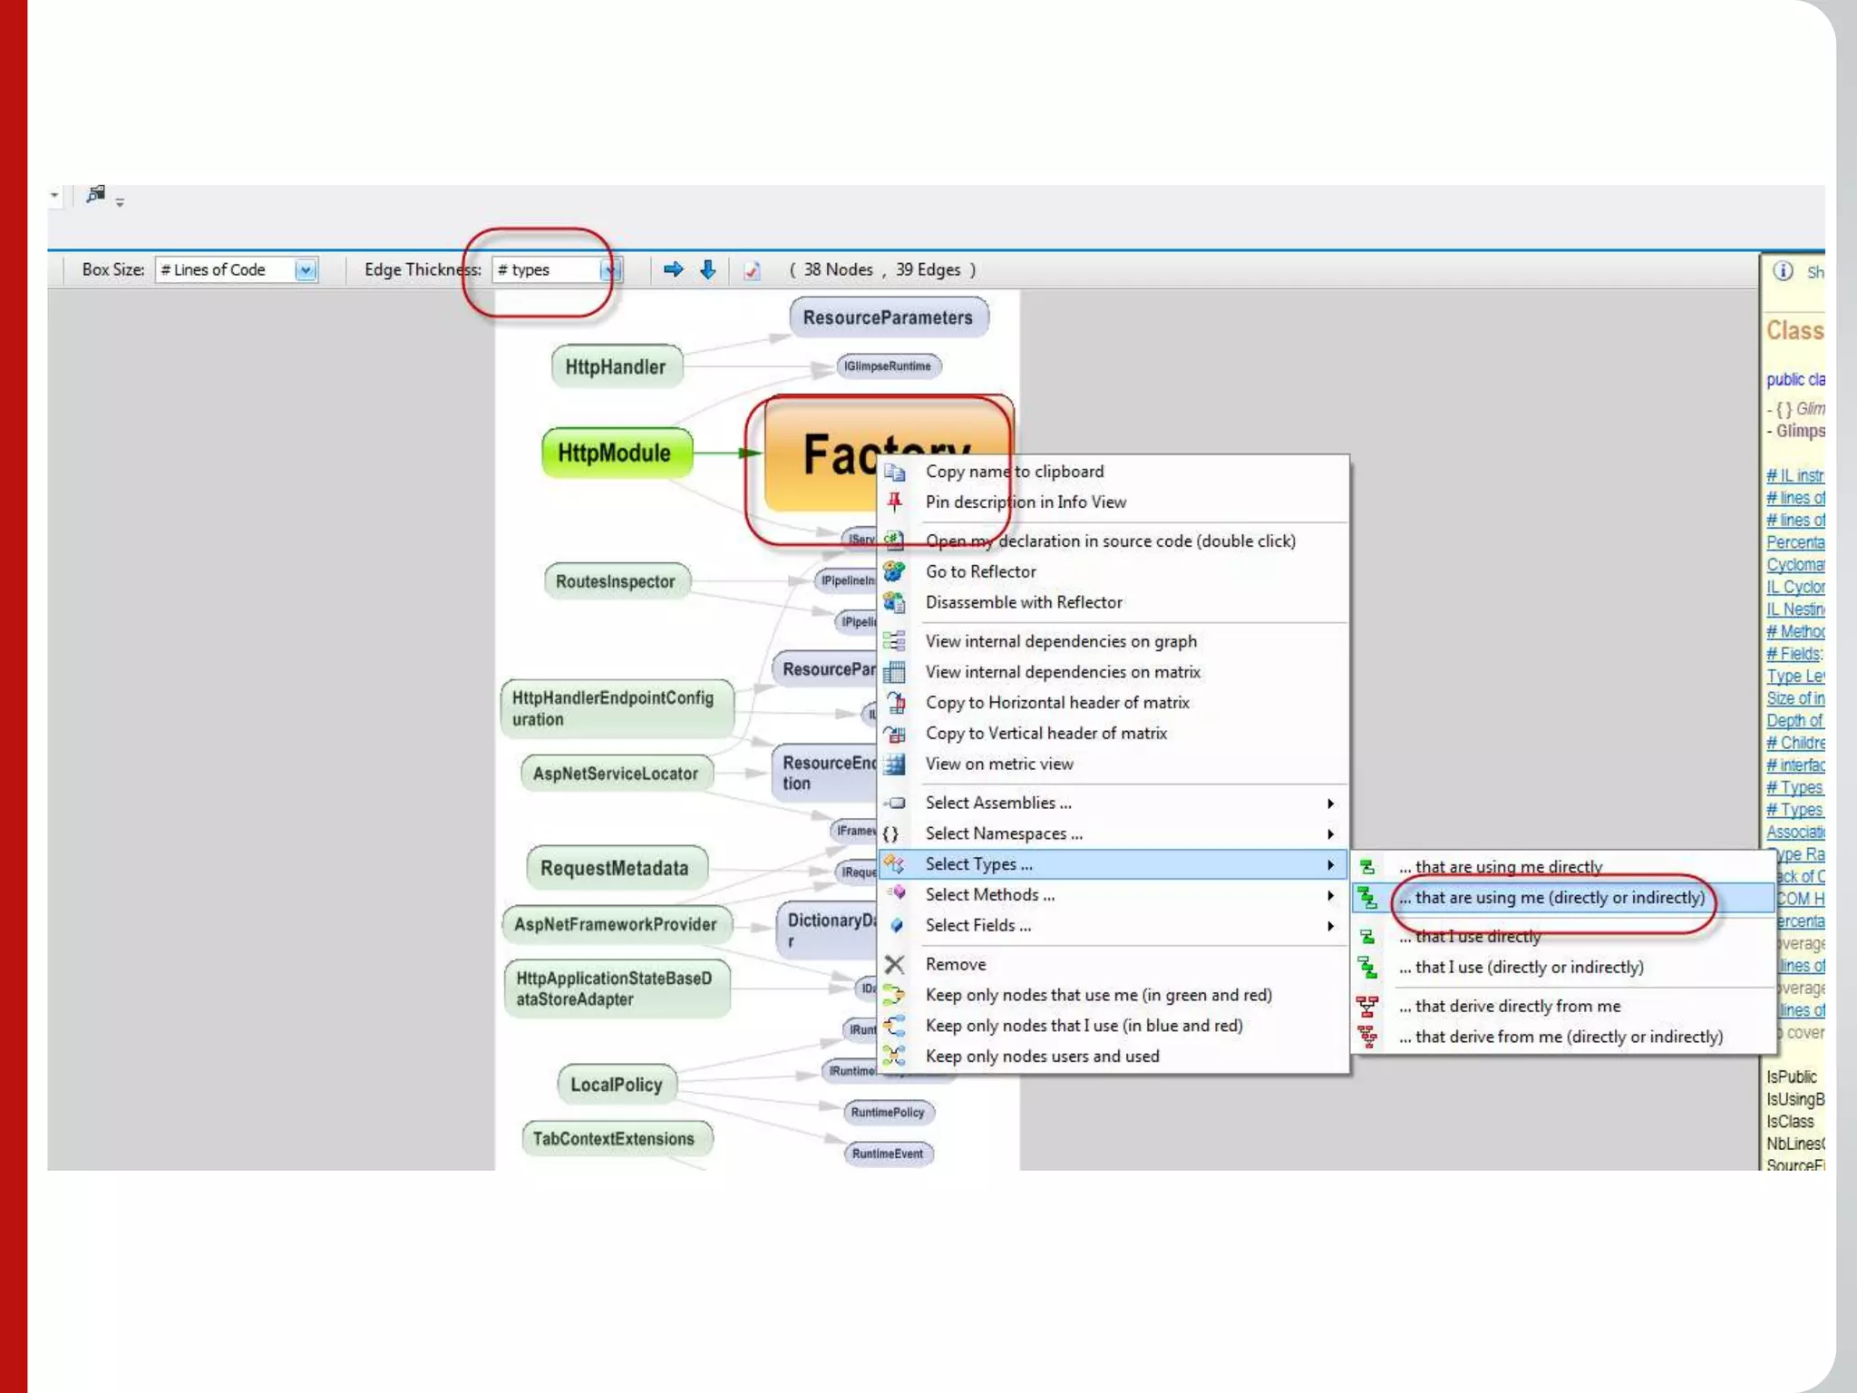Open the Box Size dropdown

point(306,270)
